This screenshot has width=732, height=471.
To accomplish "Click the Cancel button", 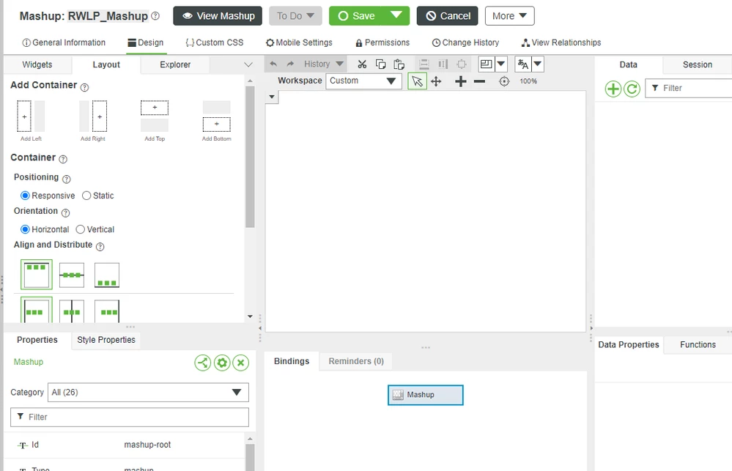I will tap(447, 16).
